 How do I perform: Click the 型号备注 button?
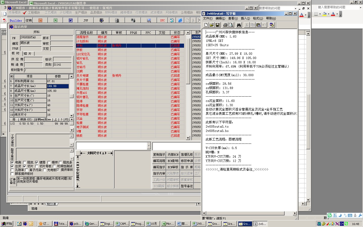187,186
